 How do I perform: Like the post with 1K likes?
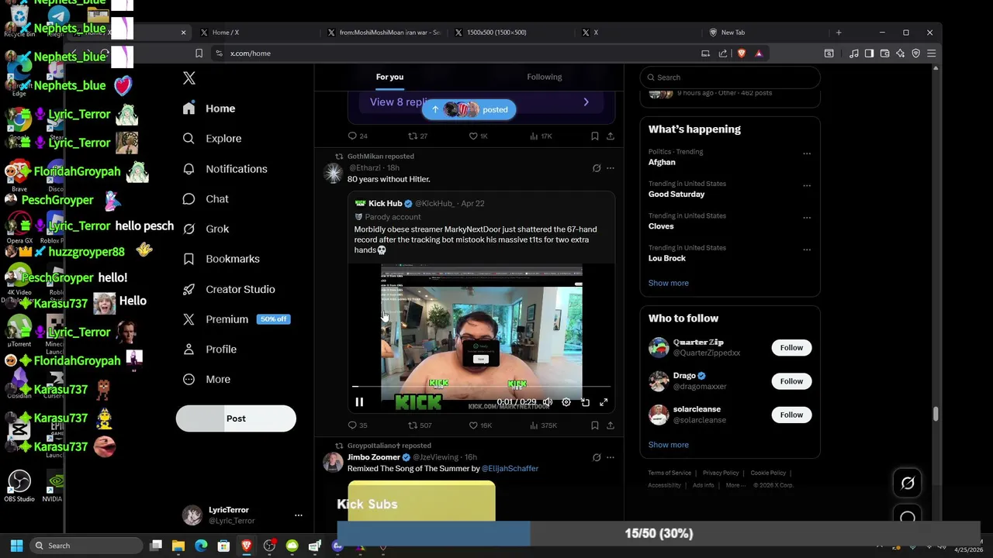pos(473,136)
